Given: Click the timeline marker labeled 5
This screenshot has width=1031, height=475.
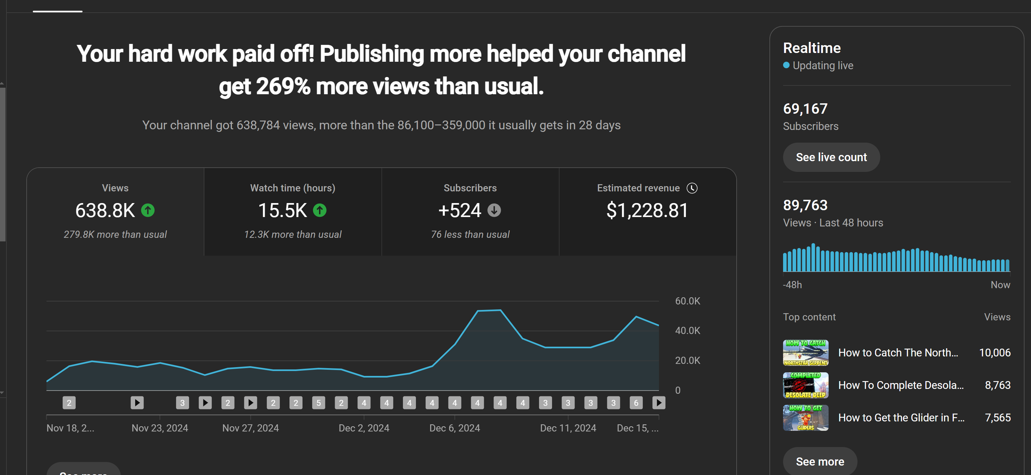Looking at the screenshot, I should [318, 403].
